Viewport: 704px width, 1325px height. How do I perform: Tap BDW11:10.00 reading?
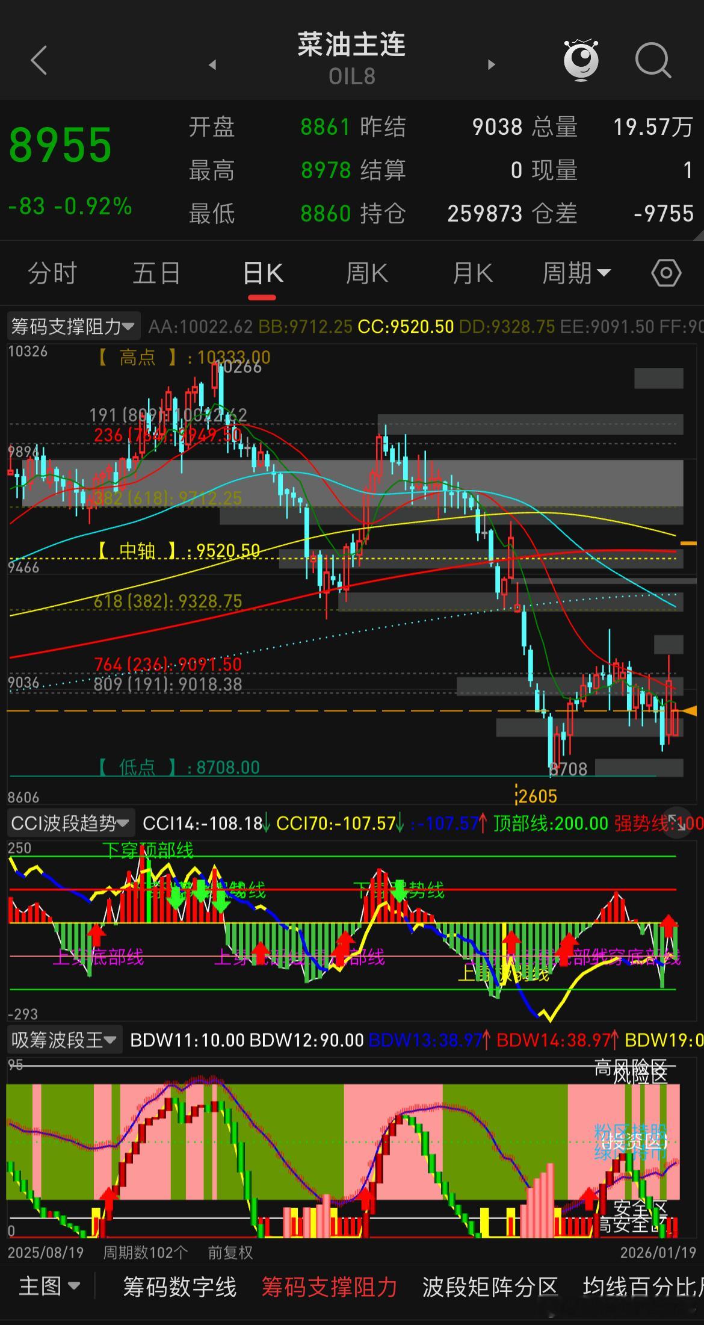click(187, 1040)
